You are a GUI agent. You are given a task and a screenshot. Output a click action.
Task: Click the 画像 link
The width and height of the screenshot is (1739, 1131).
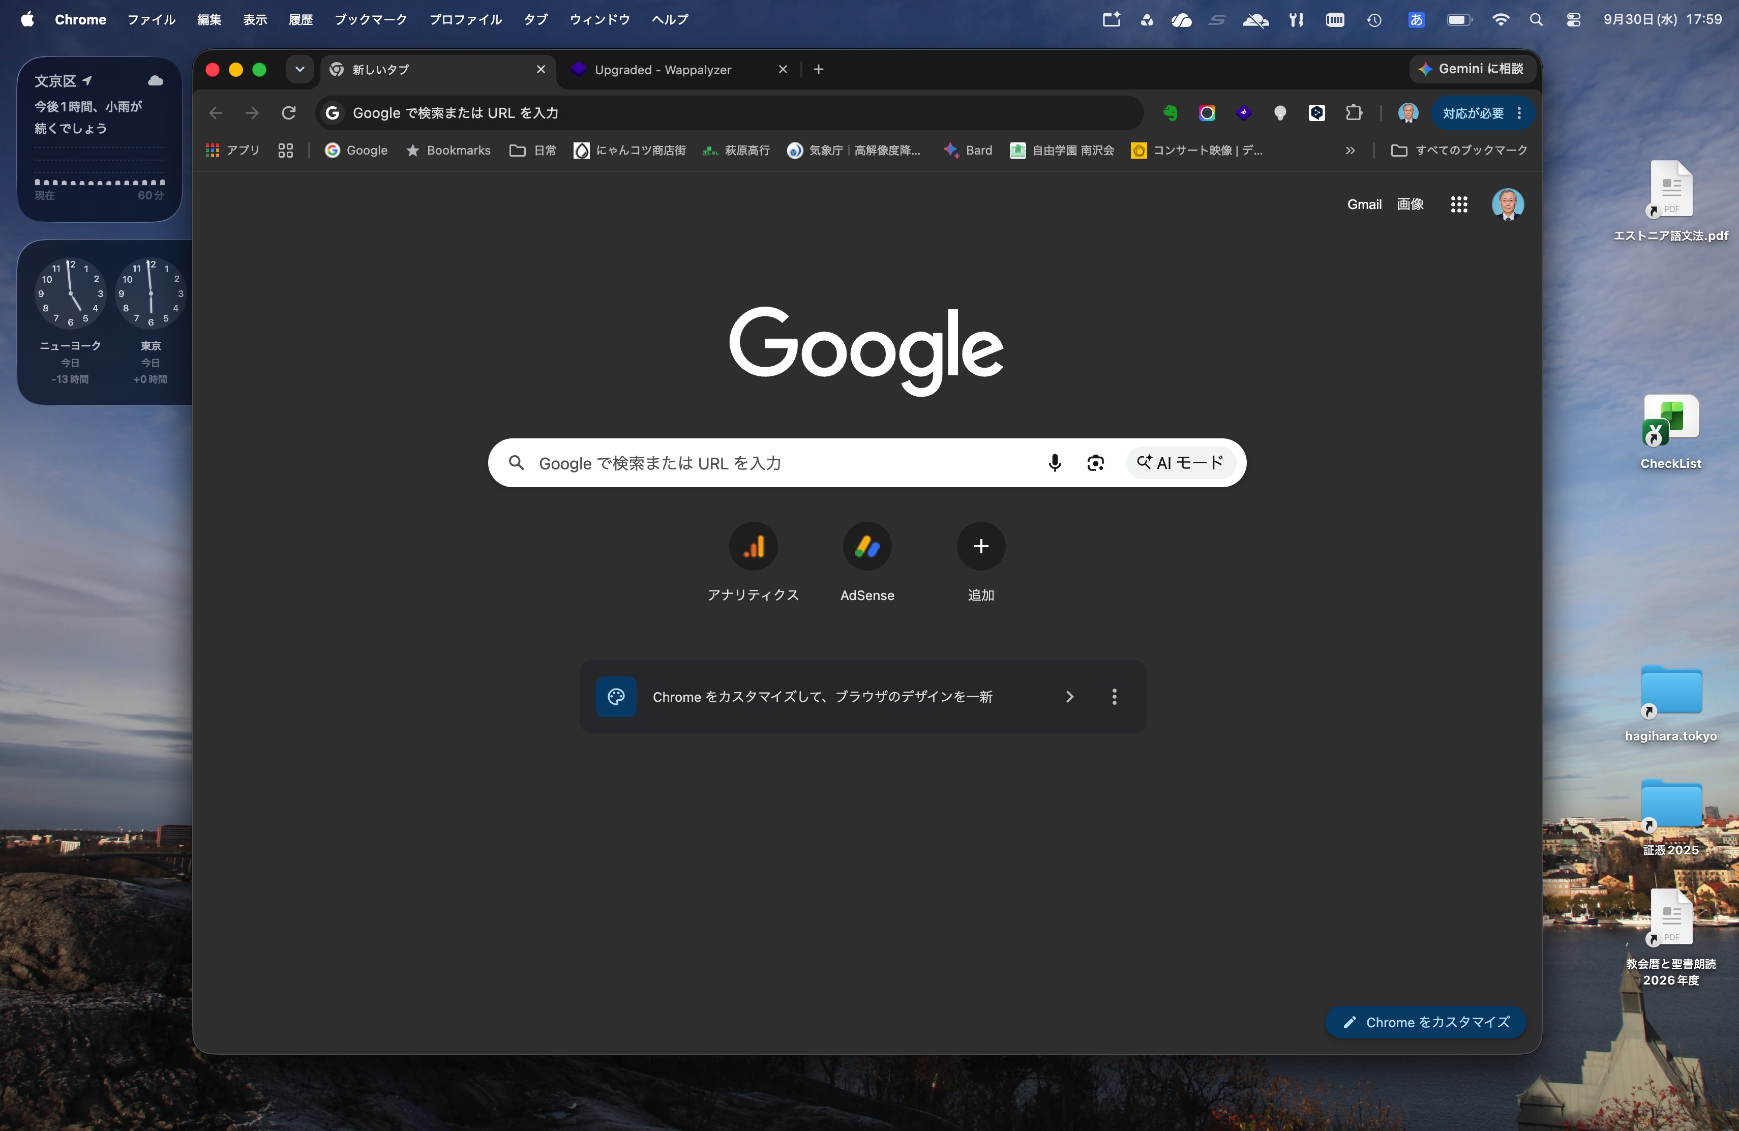pyautogui.click(x=1410, y=204)
